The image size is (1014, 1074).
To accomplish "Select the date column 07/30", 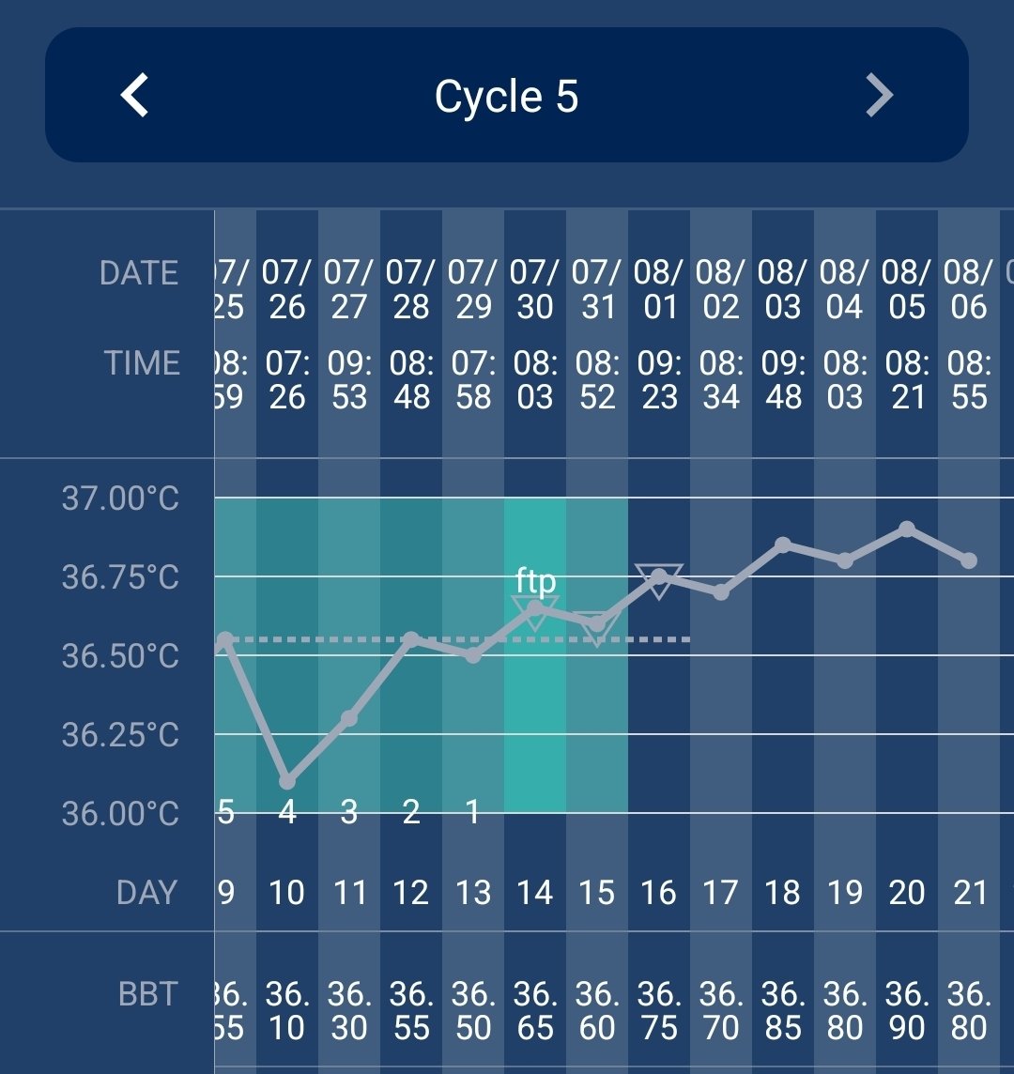I will coord(535,290).
